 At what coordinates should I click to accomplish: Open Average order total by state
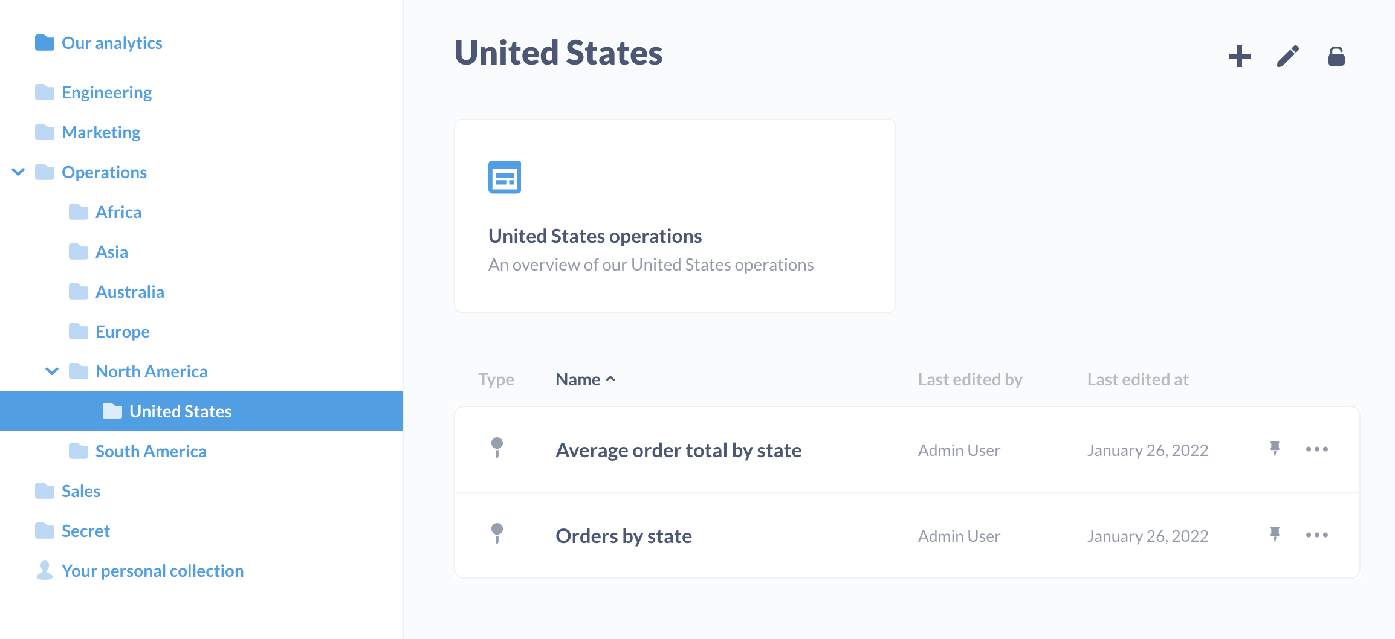pyautogui.click(x=678, y=451)
